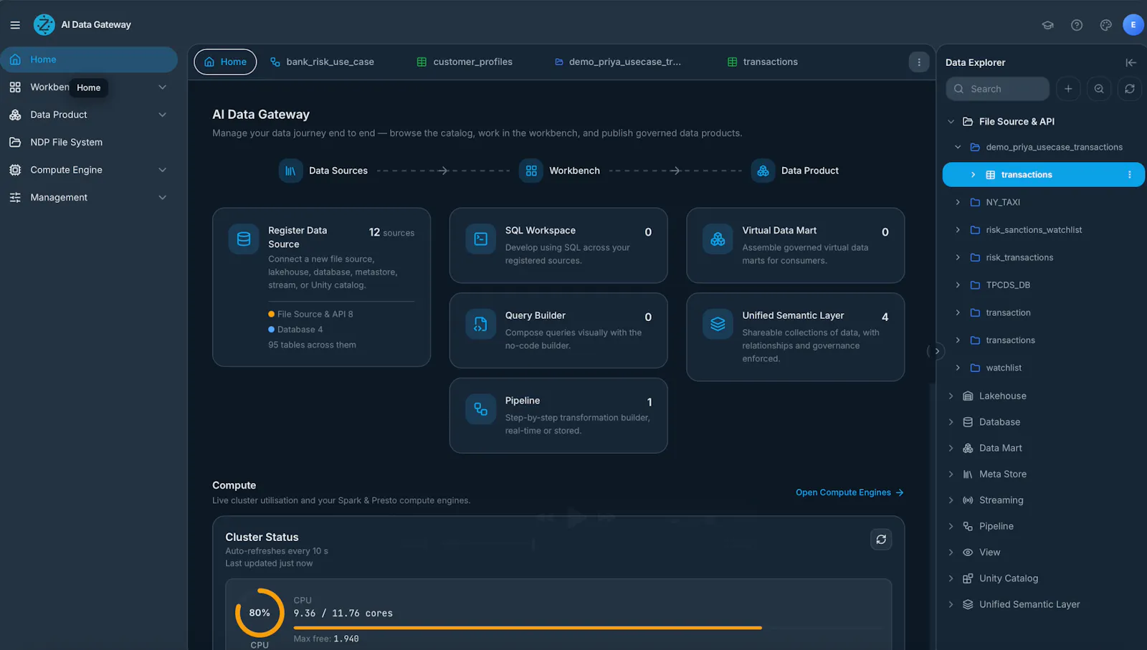Click the AI Data Gateway logo

[x=44, y=25]
